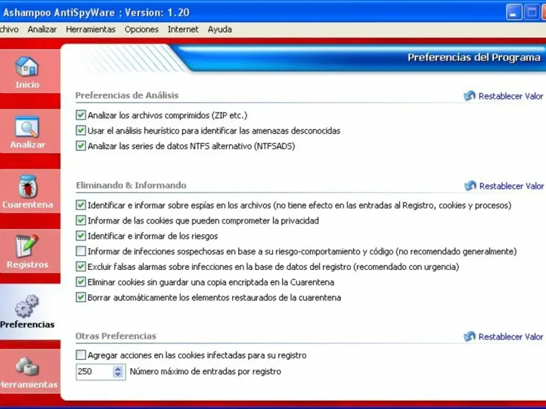The image size is (546, 409).
Task: Select the Preferencias gears icon
Action: click(x=27, y=306)
